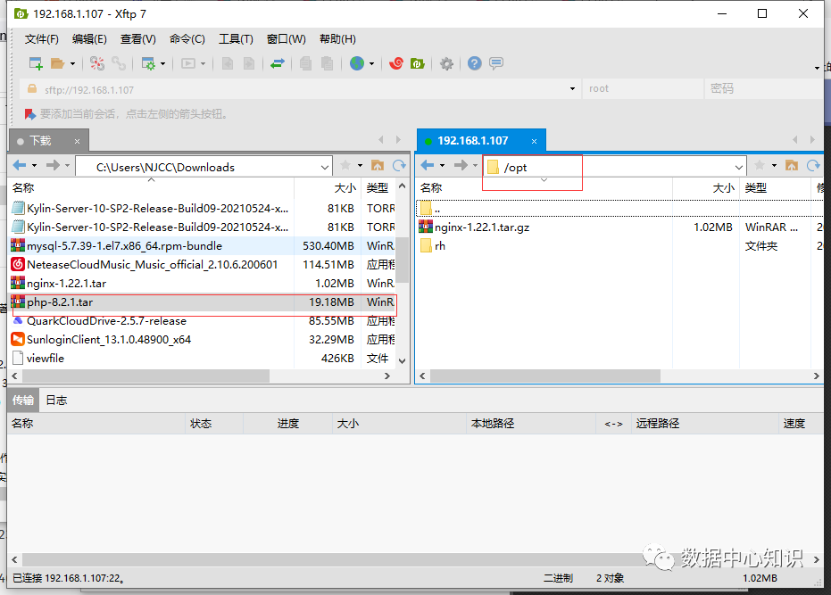
Task: Click the root username field
Action: point(643,89)
